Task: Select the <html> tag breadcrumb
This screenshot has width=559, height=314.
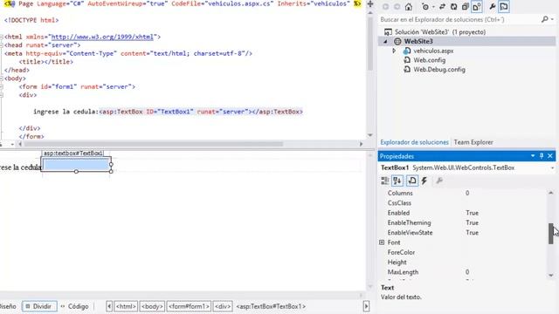Action: point(126,306)
